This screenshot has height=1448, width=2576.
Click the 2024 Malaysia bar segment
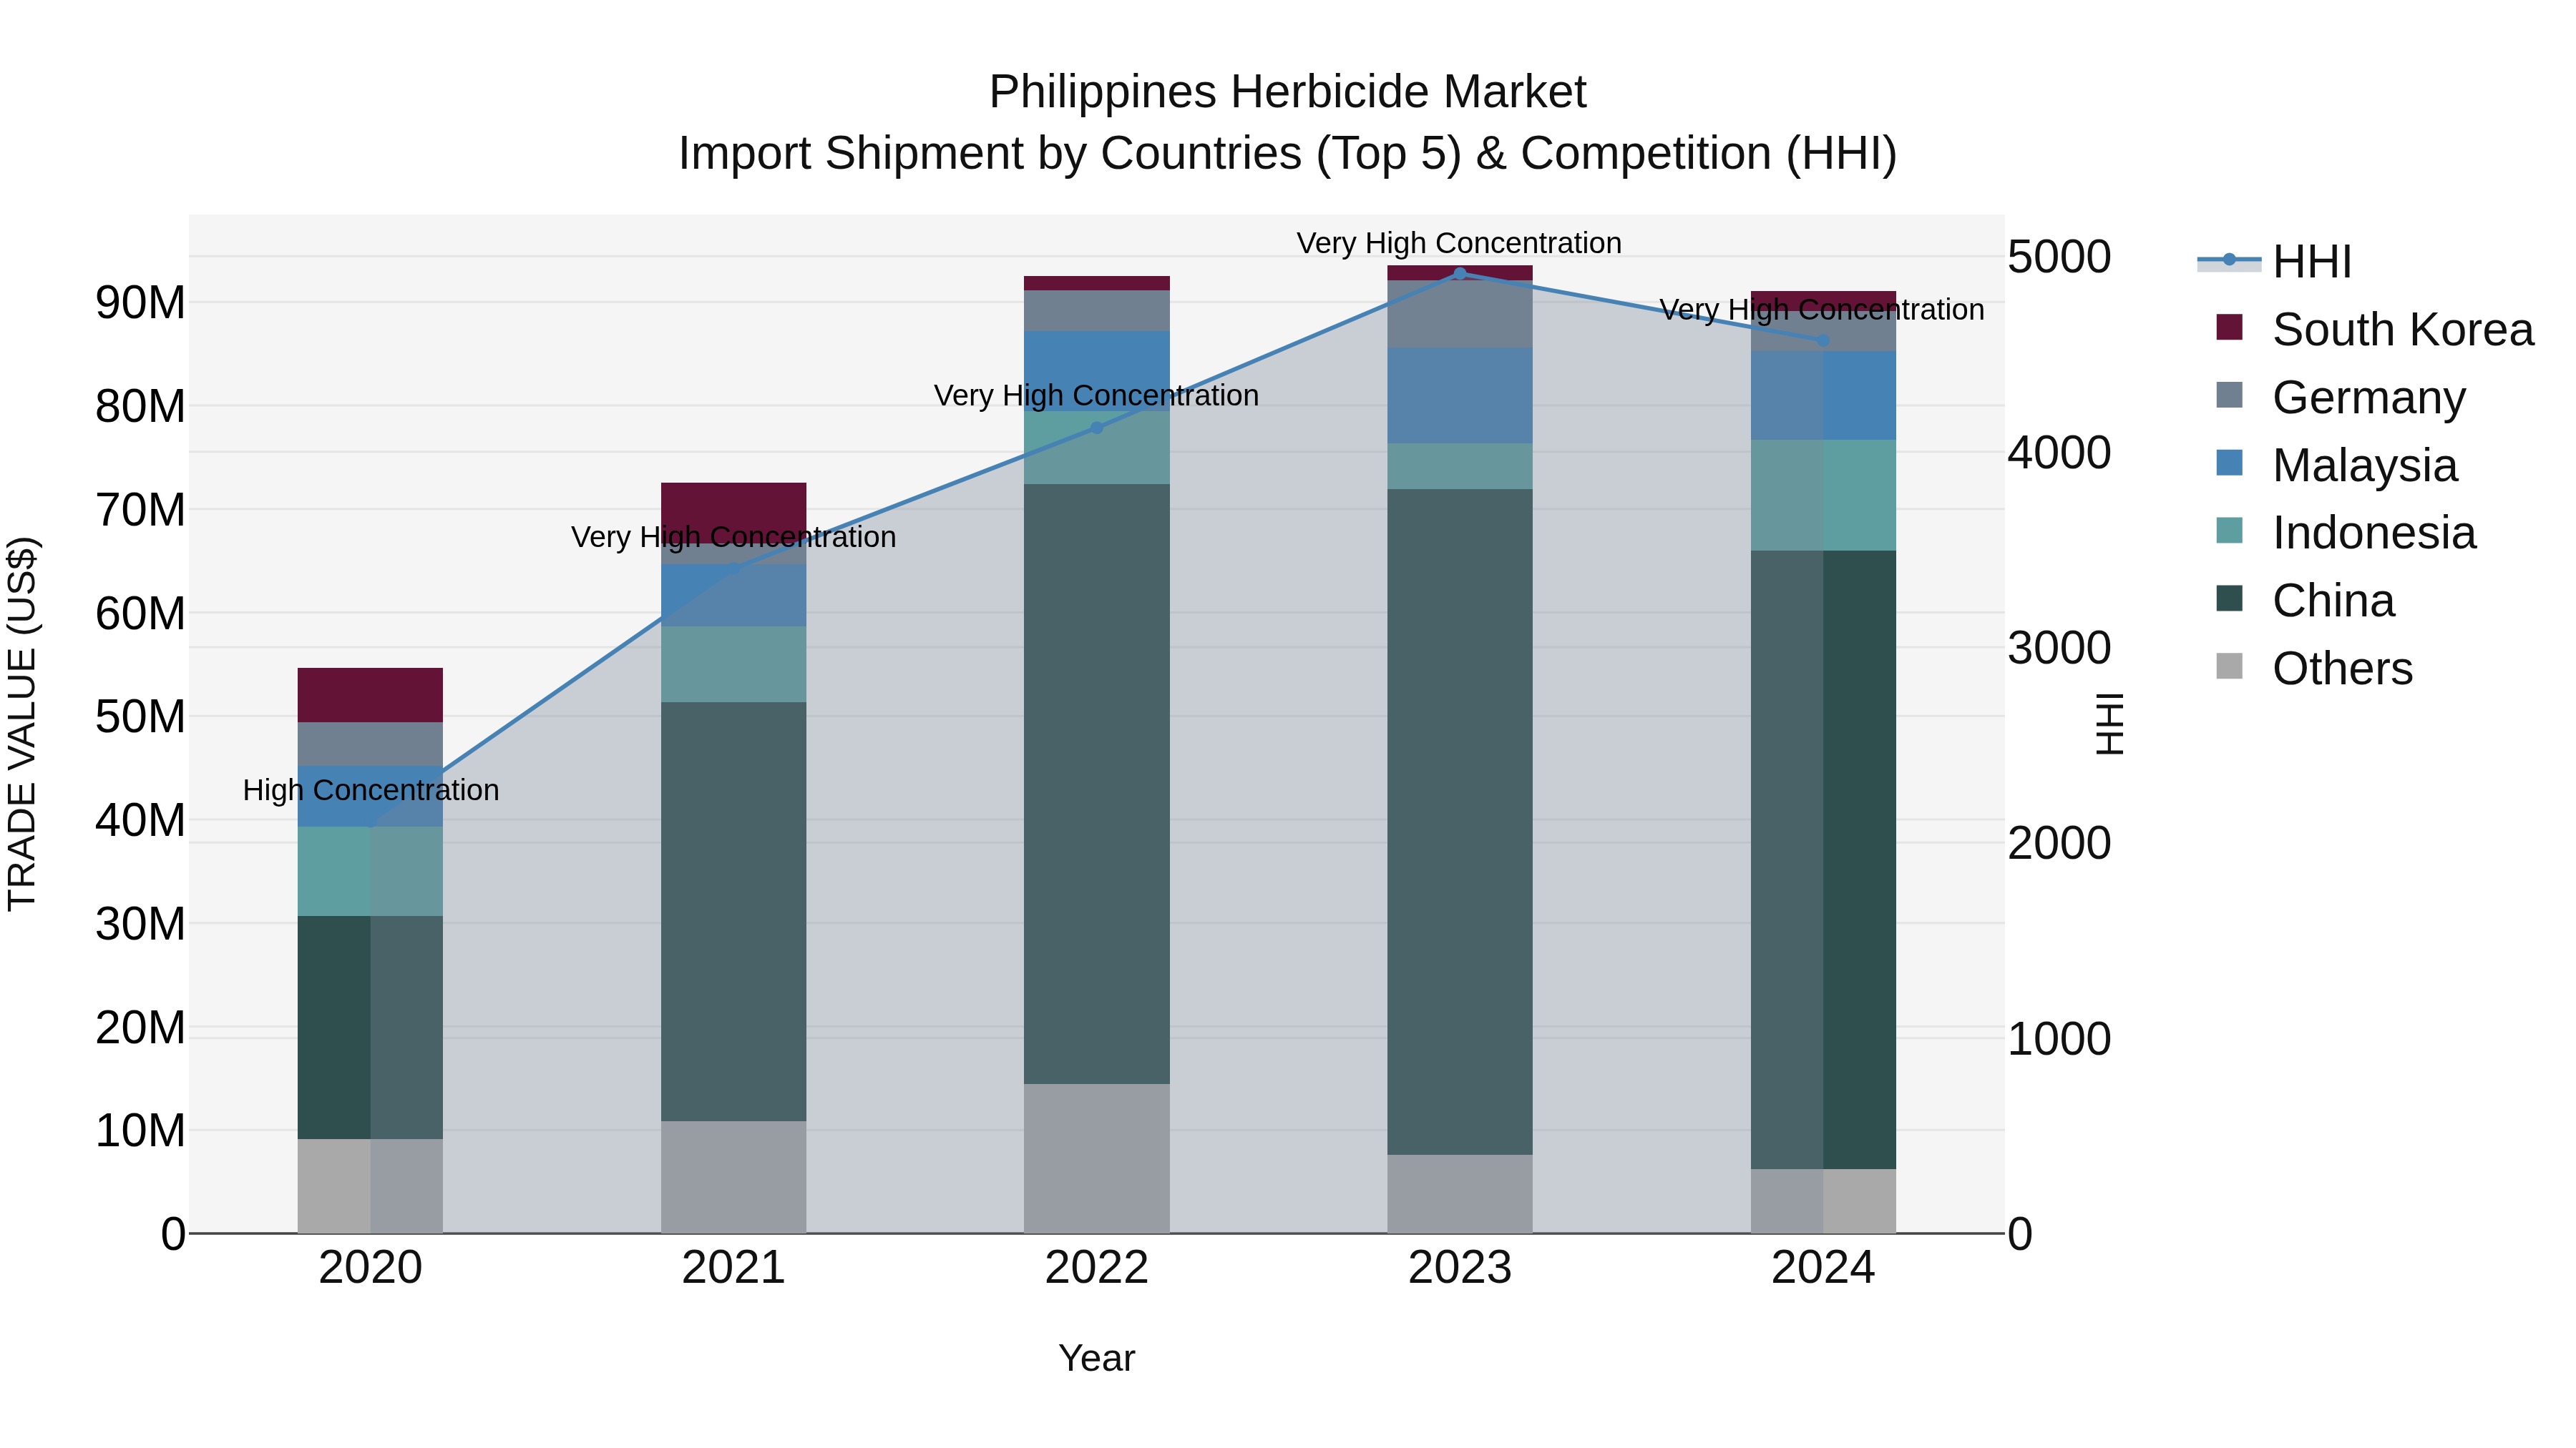[x=1823, y=395]
